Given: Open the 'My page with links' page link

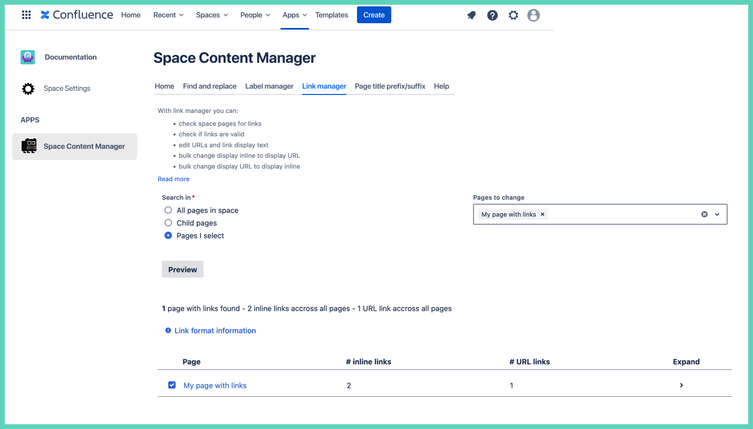Looking at the screenshot, I should click(x=215, y=385).
